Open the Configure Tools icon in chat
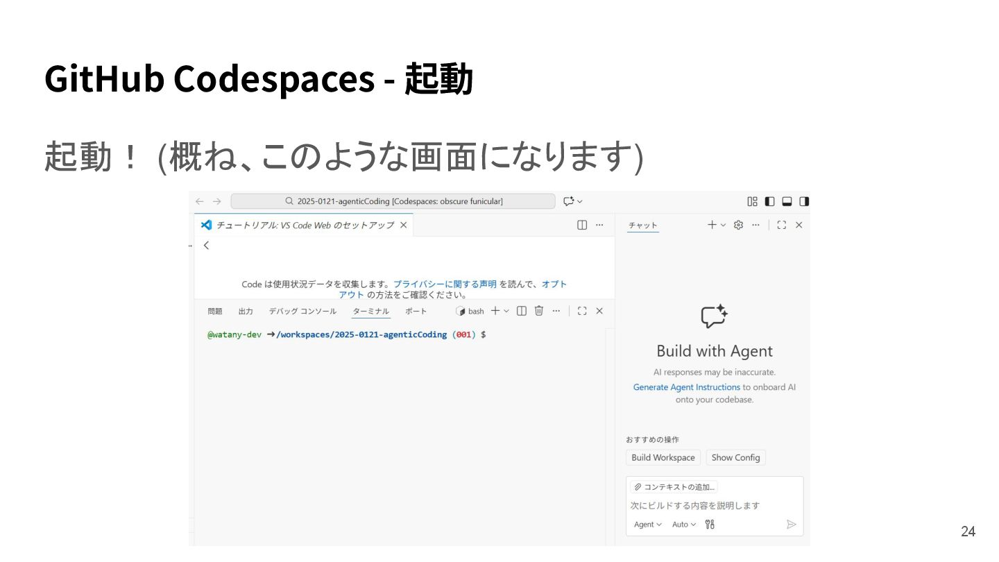This screenshot has width=999, height=562. click(x=710, y=525)
